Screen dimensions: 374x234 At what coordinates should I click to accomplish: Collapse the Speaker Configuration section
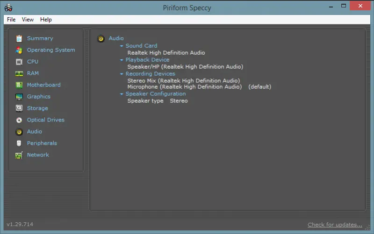click(122, 94)
